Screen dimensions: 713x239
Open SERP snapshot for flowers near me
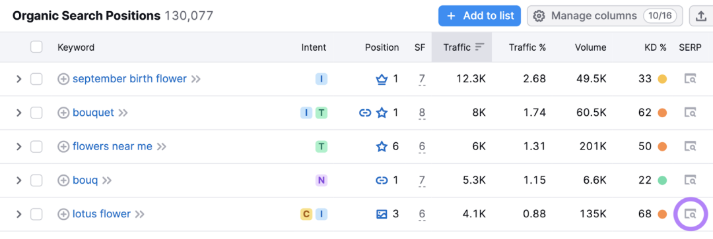coord(691,146)
